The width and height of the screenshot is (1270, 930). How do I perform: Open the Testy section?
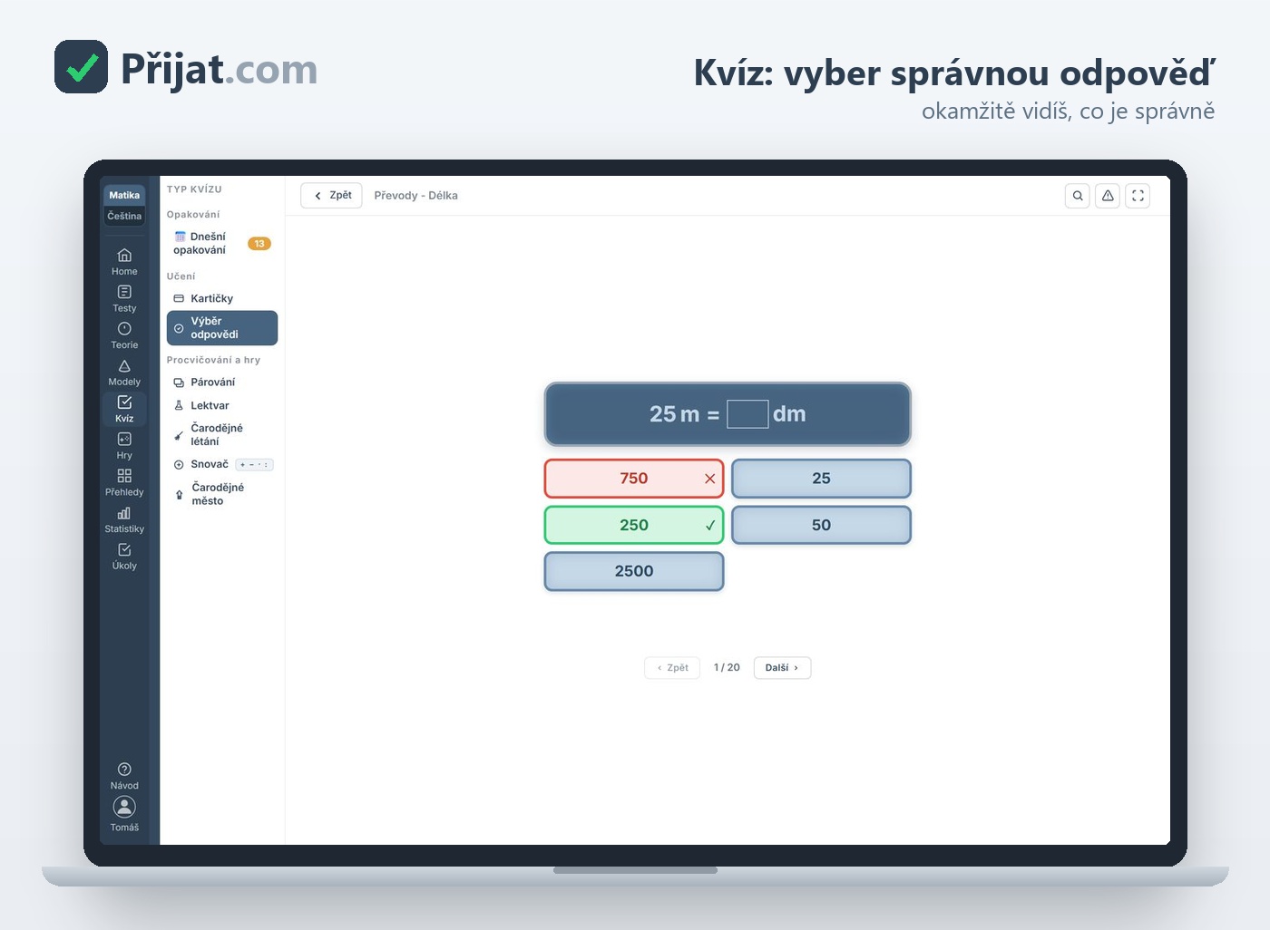124,298
